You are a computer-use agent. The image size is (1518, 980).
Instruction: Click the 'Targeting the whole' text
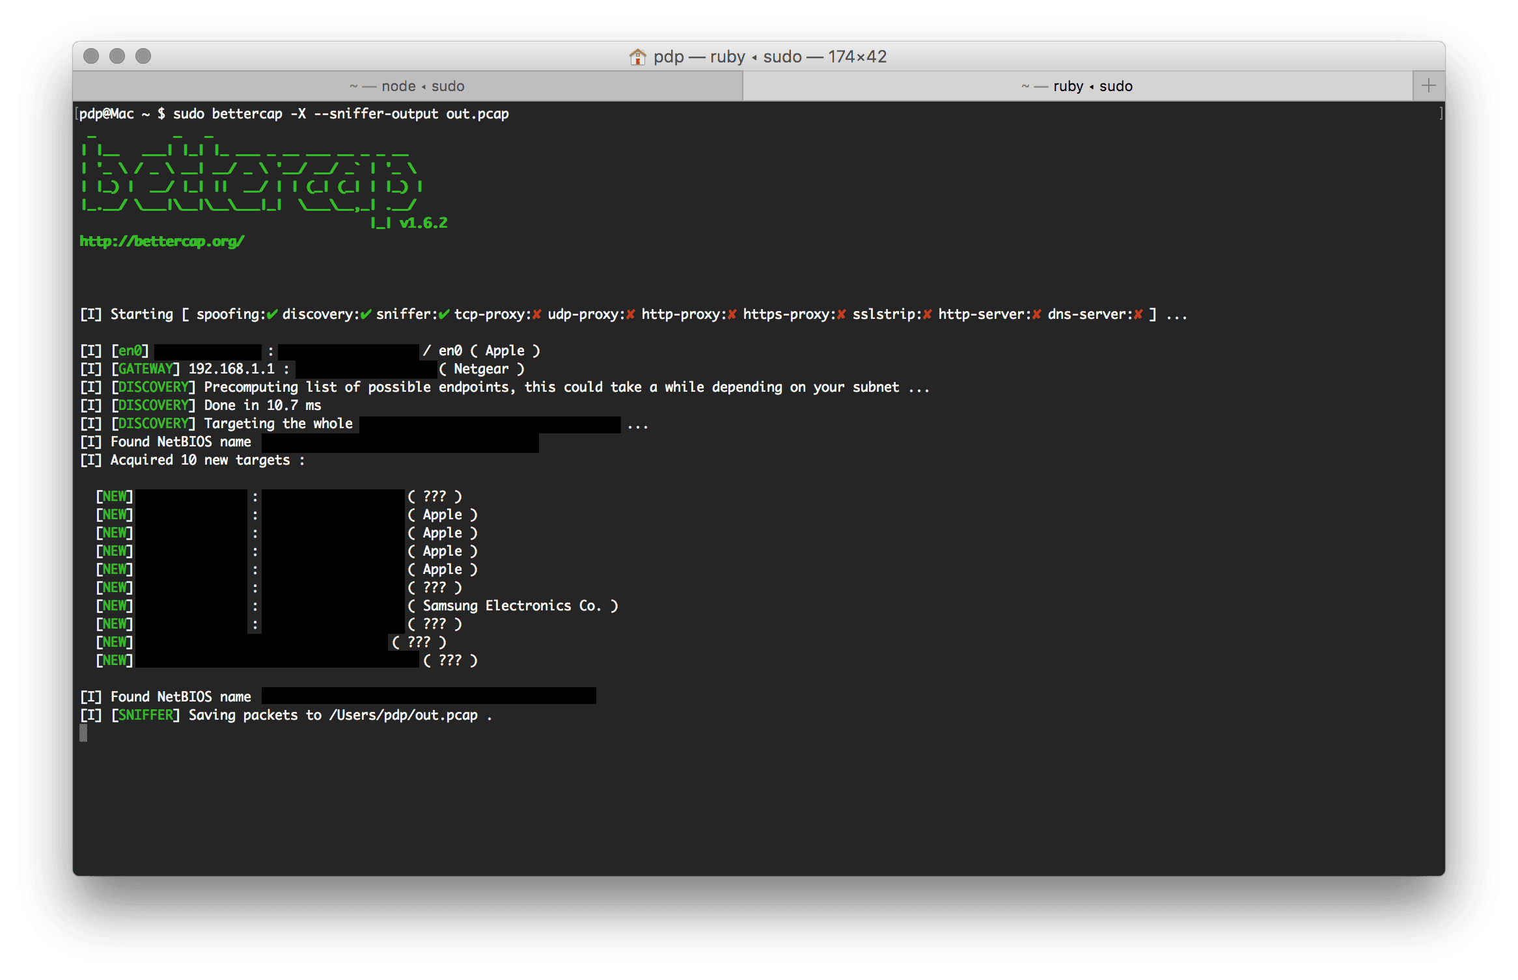[x=279, y=424]
